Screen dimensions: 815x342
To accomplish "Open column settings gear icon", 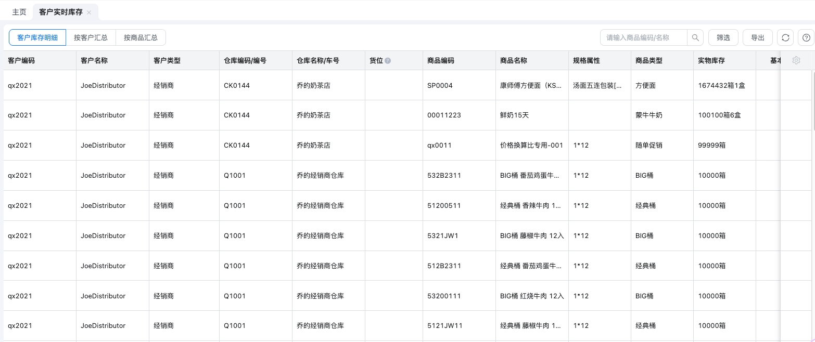I will (796, 60).
